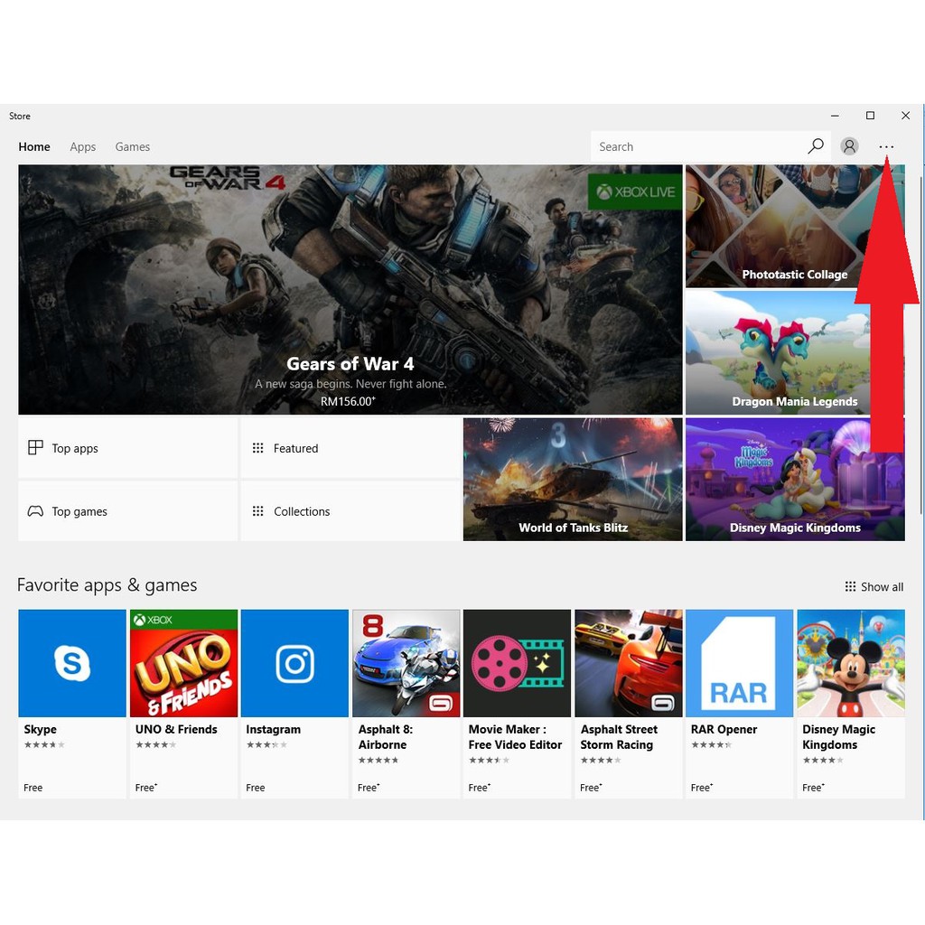The width and height of the screenshot is (925, 925).
Task: Open the RAR Opener app icon
Action: click(x=739, y=663)
